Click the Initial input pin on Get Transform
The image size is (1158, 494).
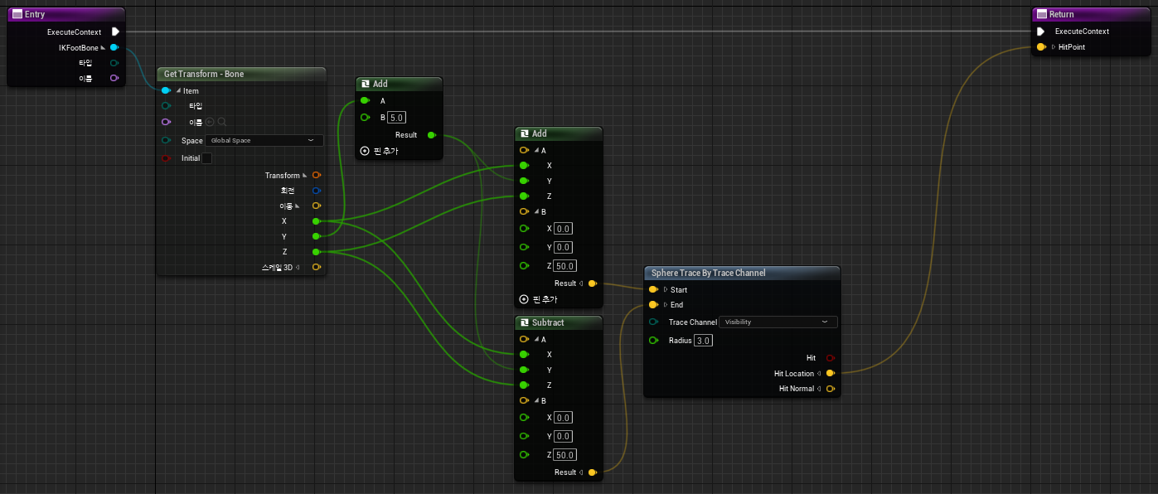166,157
